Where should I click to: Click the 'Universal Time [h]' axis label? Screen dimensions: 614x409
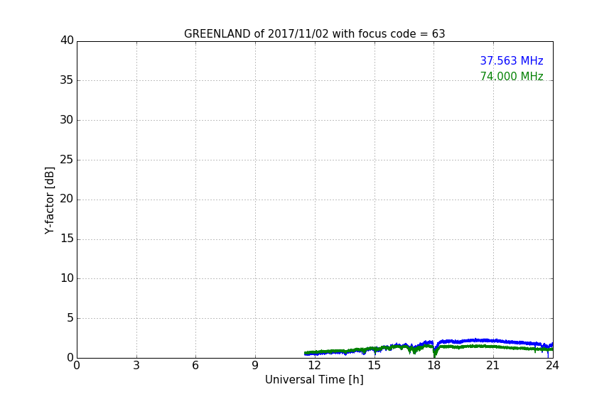point(314,380)
